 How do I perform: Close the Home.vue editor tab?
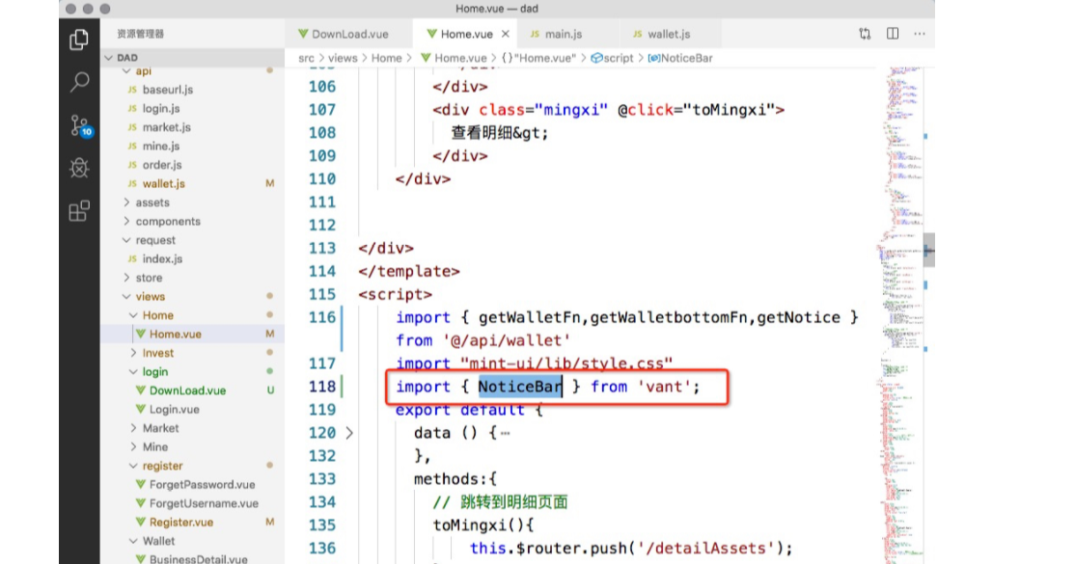506,34
